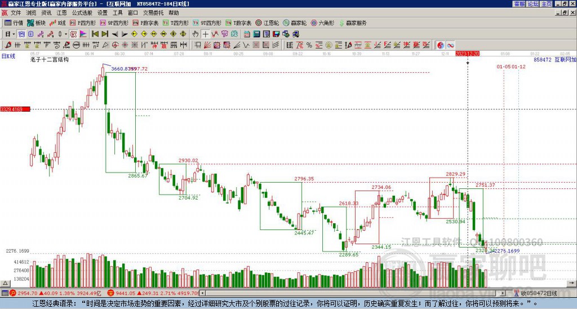
Task: Toggle the crosshair cursor tool
Action: (206, 34)
